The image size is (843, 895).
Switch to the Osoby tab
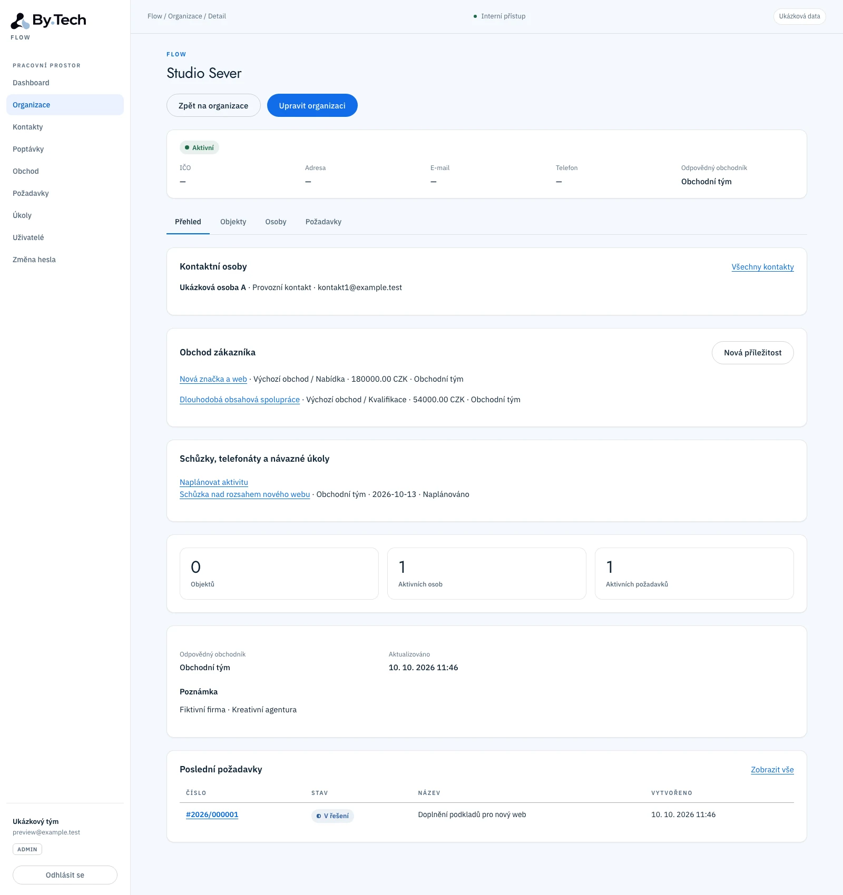click(x=276, y=222)
